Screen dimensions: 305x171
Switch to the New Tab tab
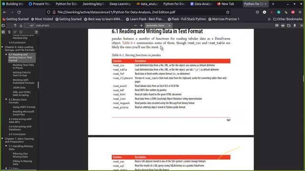tap(226, 4)
